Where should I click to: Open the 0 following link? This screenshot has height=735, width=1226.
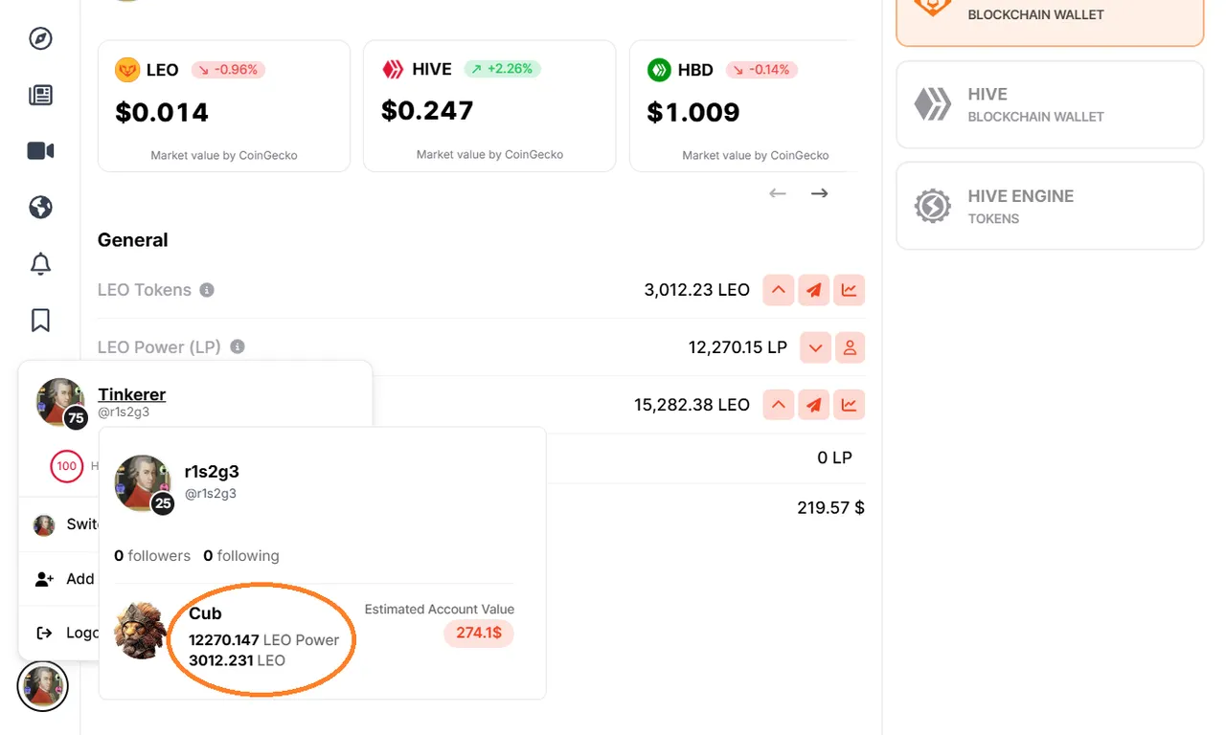point(241,555)
